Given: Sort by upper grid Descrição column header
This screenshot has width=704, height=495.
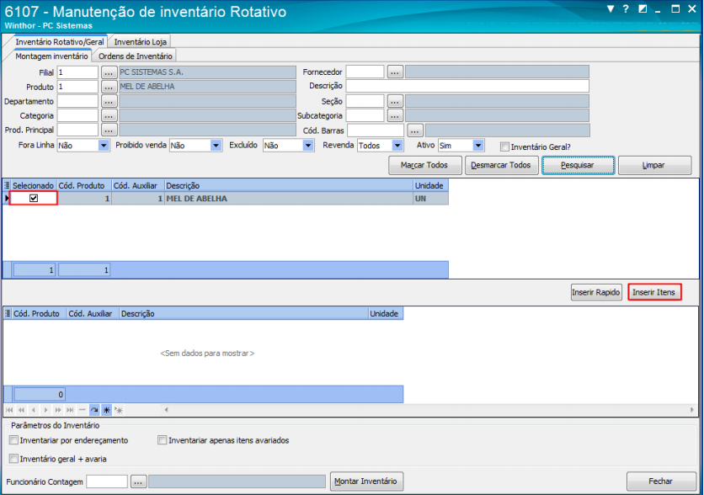Looking at the screenshot, I should click(289, 185).
